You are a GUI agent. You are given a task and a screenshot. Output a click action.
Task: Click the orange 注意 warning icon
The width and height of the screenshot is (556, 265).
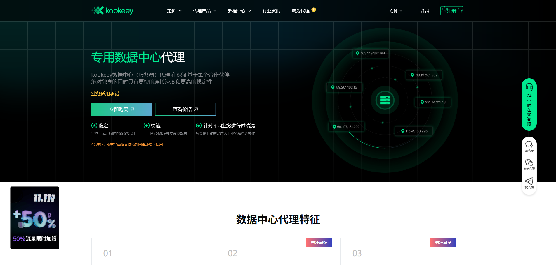[x=93, y=144]
